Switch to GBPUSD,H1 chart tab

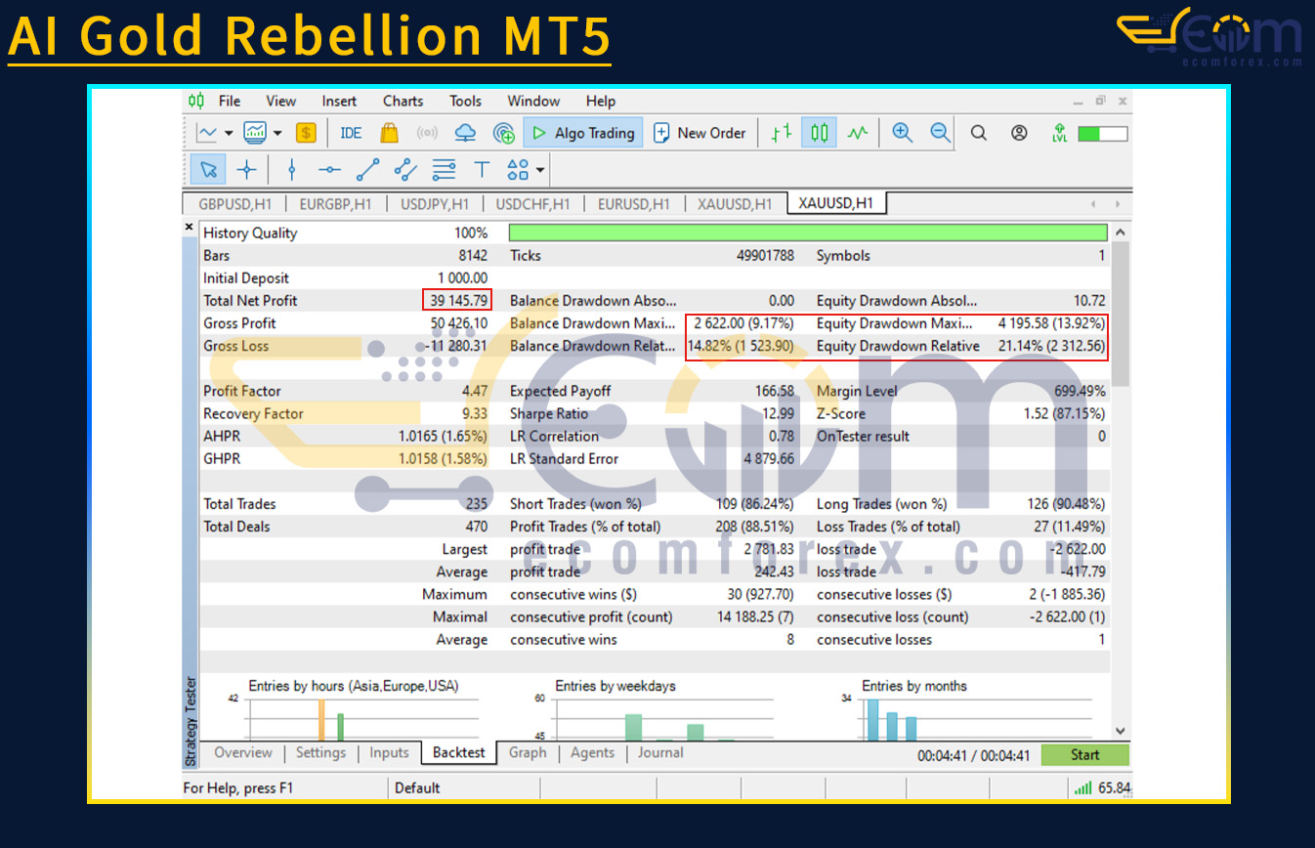coord(236,204)
